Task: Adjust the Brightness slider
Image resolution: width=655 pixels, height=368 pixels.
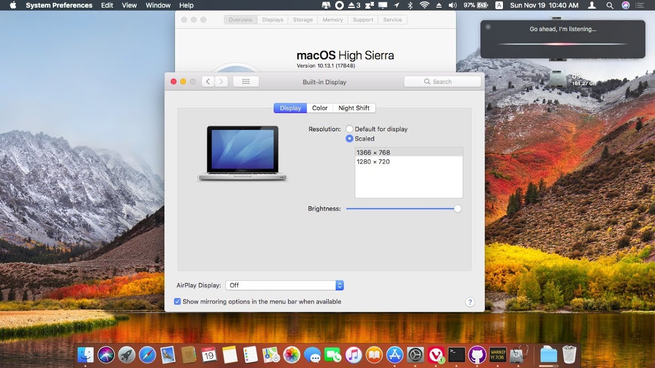Action: (x=403, y=209)
